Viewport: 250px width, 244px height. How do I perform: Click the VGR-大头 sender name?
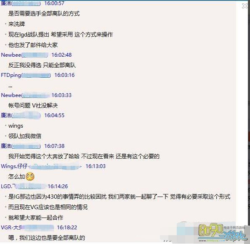point(11,228)
